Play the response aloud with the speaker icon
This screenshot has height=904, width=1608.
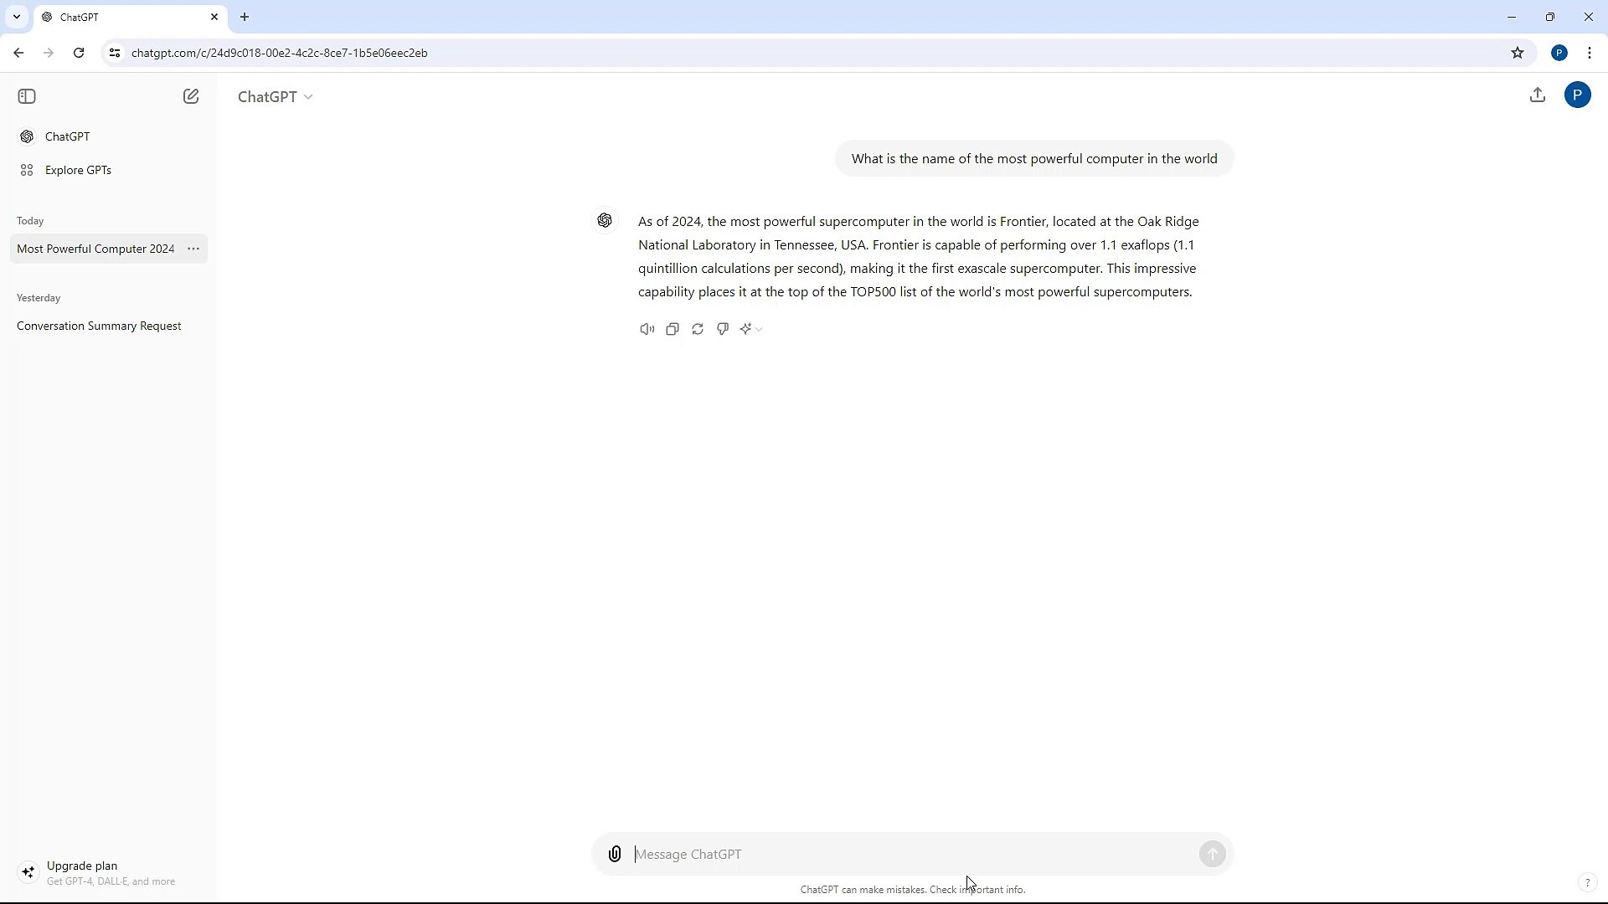(x=646, y=328)
